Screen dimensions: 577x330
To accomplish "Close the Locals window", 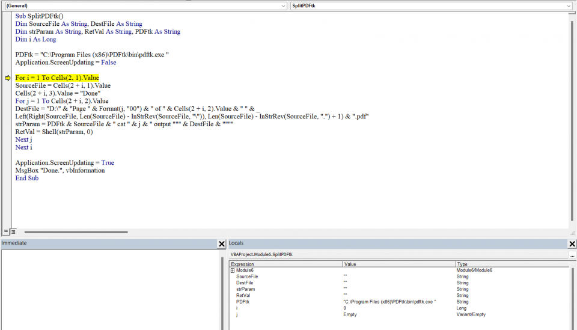I will pyautogui.click(x=572, y=244).
